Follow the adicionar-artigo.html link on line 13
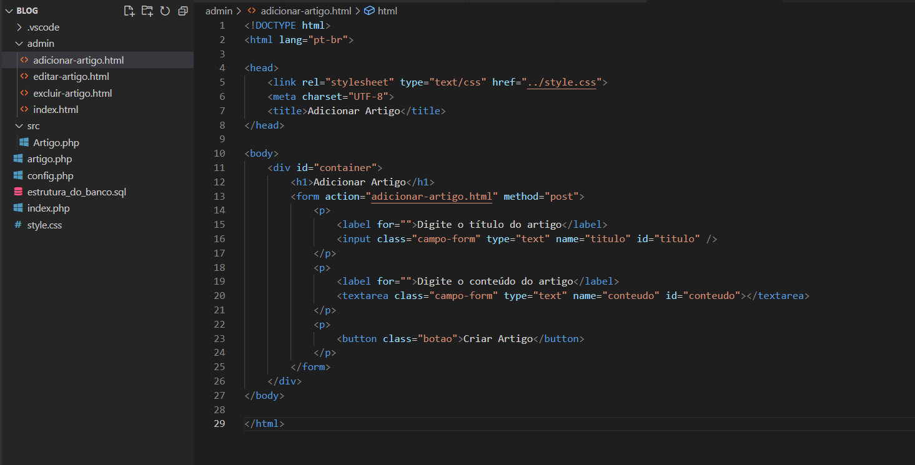This screenshot has width=915, height=465. tap(432, 197)
